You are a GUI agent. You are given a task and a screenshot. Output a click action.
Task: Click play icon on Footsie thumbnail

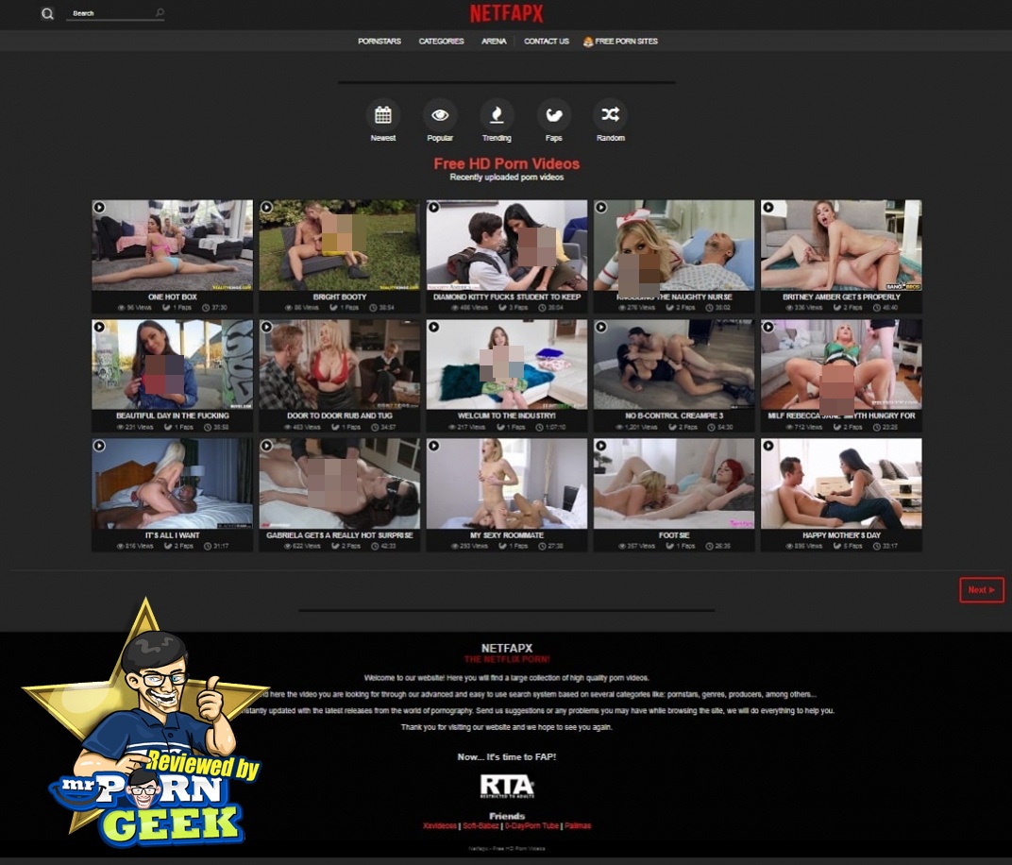600,446
